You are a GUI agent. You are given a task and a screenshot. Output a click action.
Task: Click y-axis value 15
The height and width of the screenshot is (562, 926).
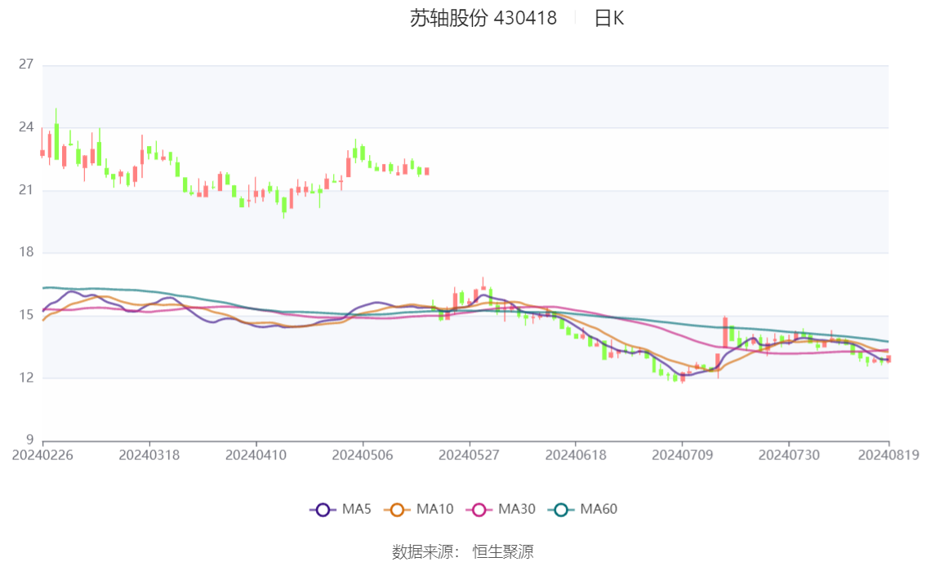coord(26,315)
